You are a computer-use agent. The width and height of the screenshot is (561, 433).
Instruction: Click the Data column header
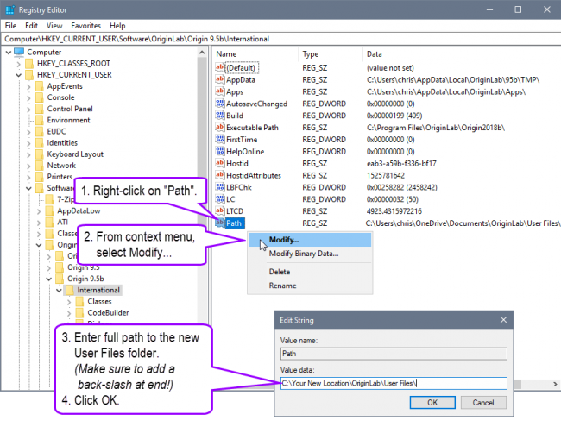[375, 53]
